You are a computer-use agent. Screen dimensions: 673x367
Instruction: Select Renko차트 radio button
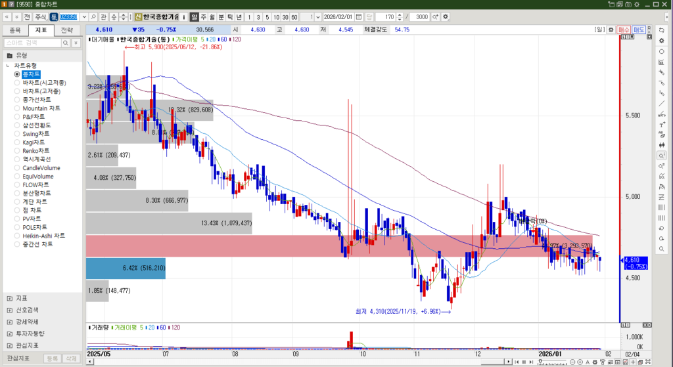(x=17, y=150)
